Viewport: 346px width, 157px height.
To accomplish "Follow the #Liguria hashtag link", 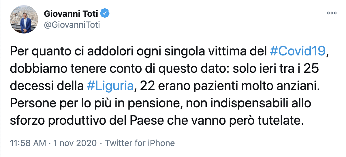I will point(110,86).
